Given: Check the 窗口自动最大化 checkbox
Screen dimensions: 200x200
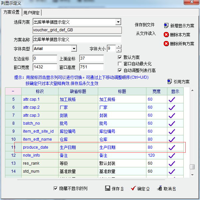Looking at the screenshot, I should click(x=120, y=64).
